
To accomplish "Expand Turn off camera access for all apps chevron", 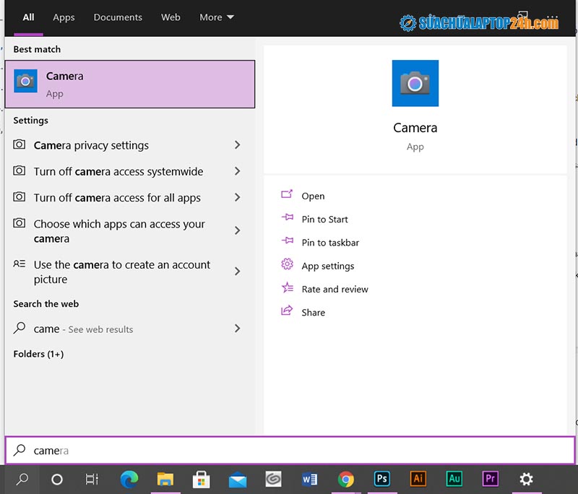I will (238, 197).
